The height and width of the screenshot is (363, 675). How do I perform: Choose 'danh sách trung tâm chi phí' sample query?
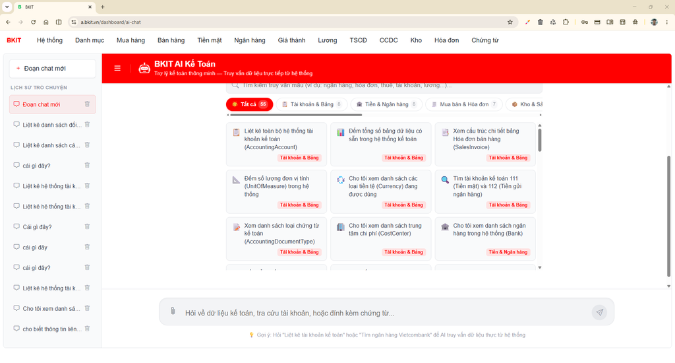tap(380, 238)
